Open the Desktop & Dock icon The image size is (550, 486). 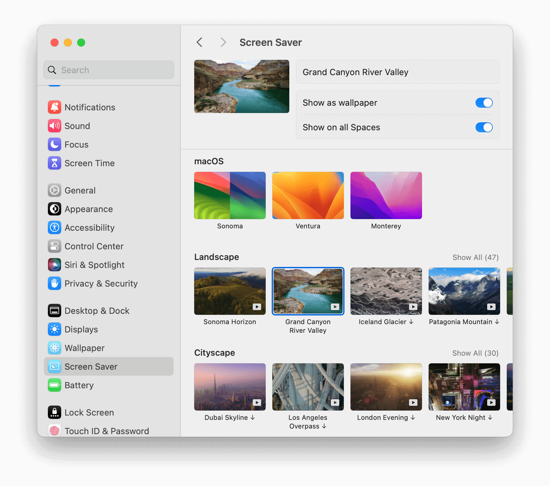55,310
